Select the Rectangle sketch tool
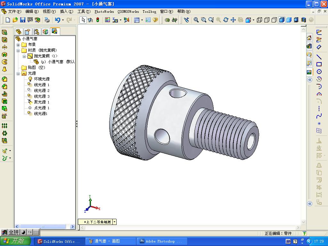 pyautogui.click(x=319, y=64)
